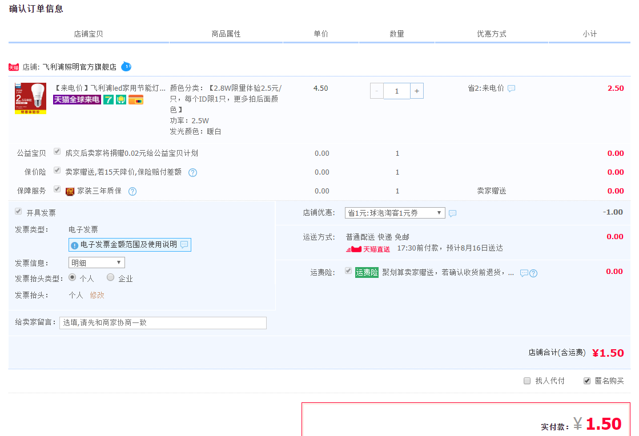Click the quantity input field
Viewport: 639px width, 436px height.
(x=396, y=91)
